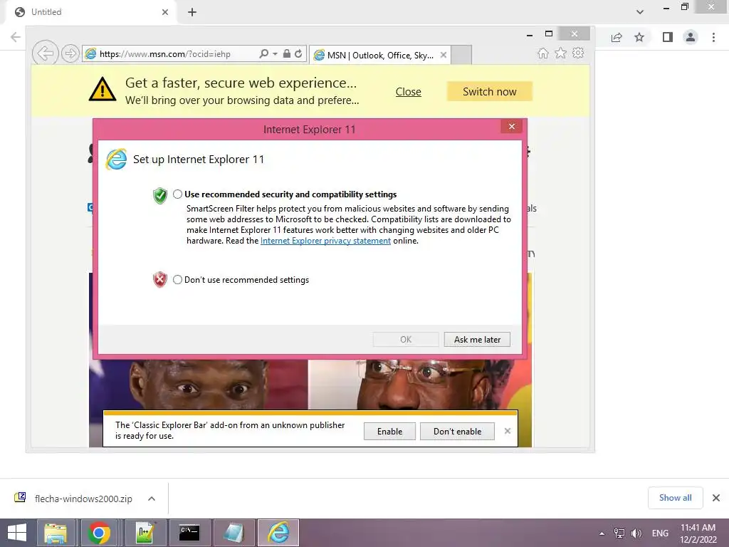Open Chrome tab search chevron
Viewport: 729px width, 547px height.
(x=640, y=12)
